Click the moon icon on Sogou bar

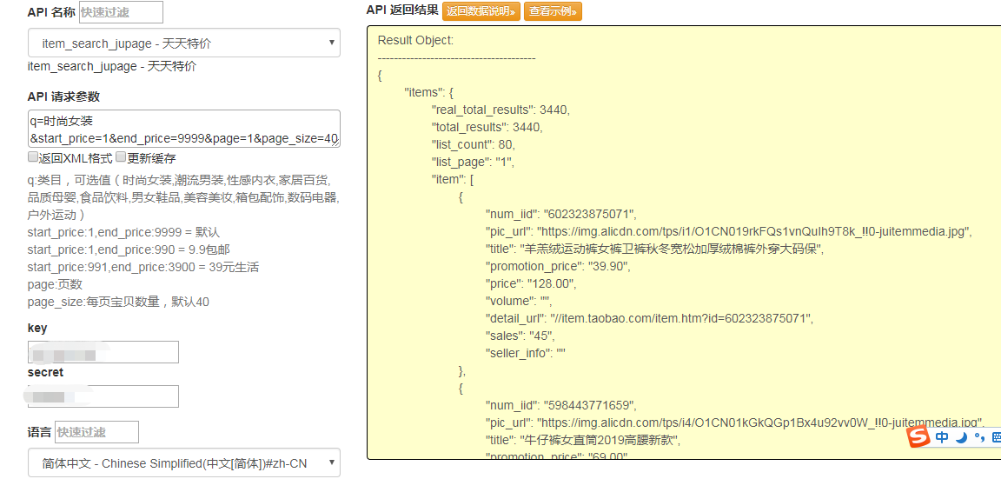961,437
